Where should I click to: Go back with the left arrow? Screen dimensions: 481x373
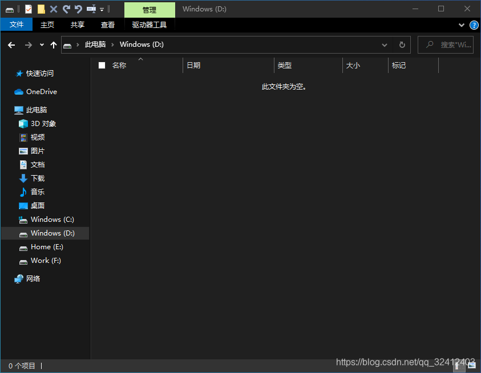pos(11,45)
